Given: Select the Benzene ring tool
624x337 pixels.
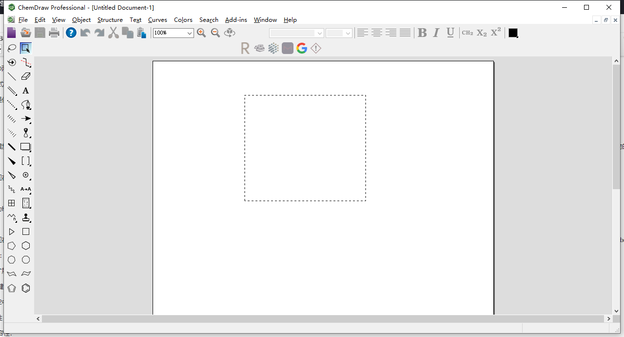Looking at the screenshot, I should tap(26, 288).
